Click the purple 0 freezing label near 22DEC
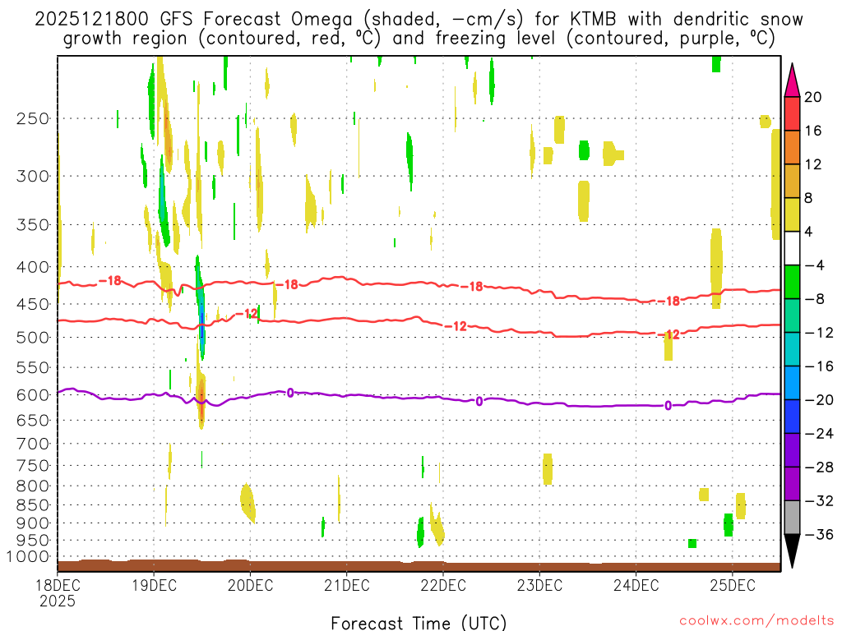This screenshot has height=631, width=842. coord(479,401)
